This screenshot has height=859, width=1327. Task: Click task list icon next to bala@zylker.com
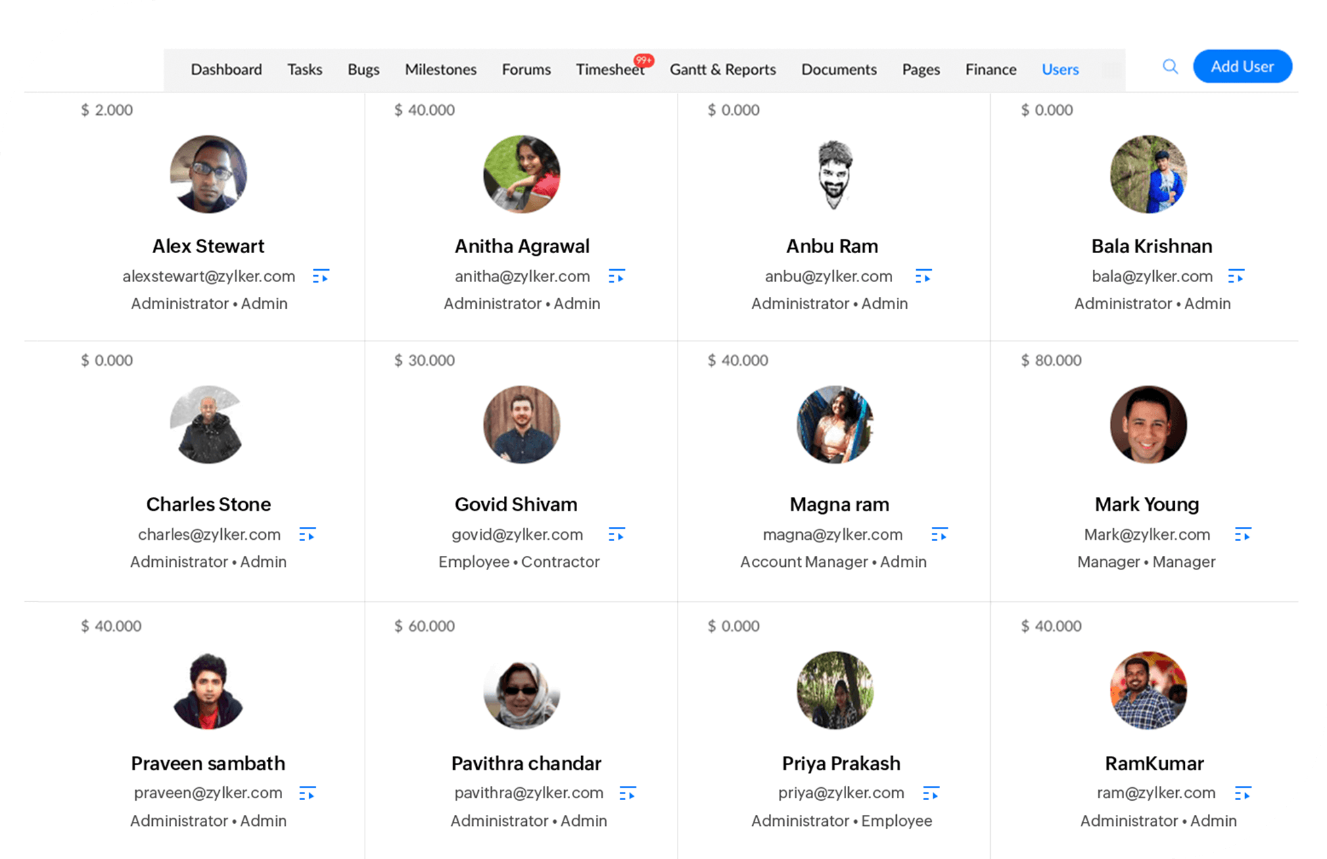tap(1236, 276)
